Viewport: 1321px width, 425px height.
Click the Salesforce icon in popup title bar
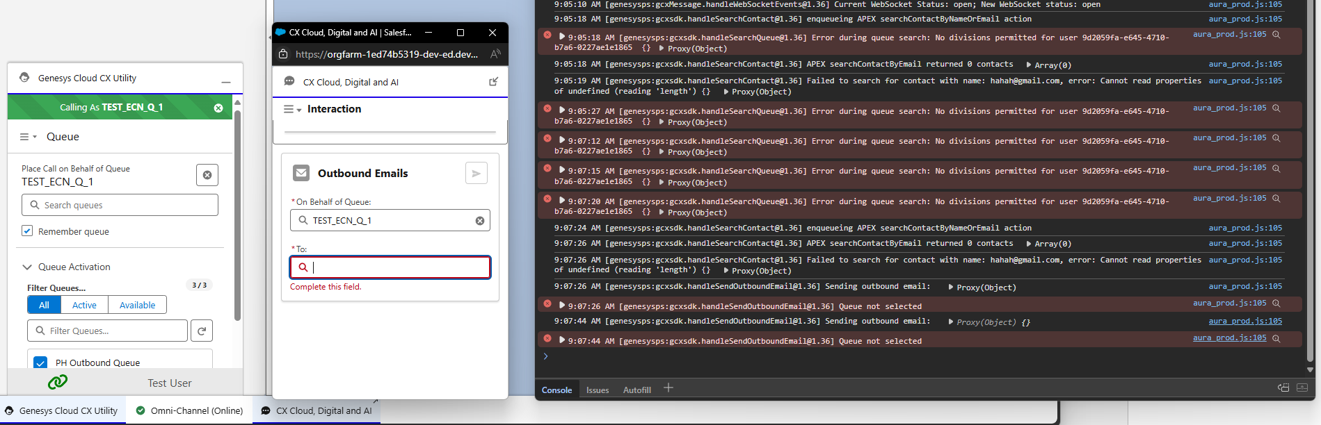[x=280, y=32]
